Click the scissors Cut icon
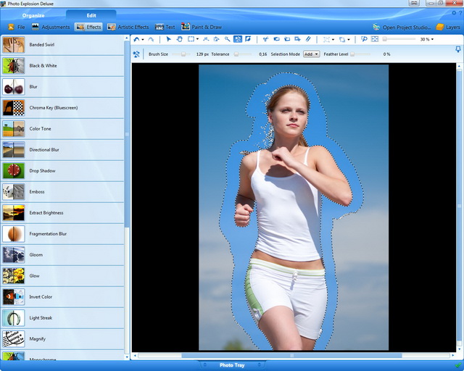The image size is (464, 371). coord(265,39)
